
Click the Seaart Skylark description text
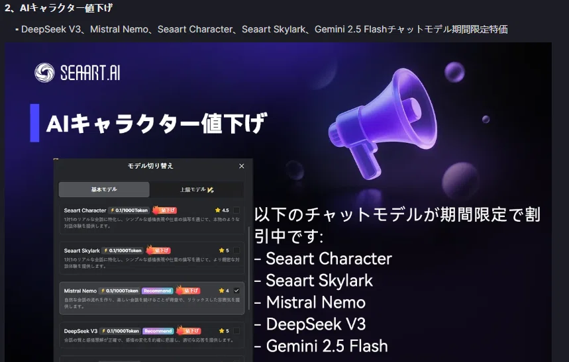tap(152, 263)
